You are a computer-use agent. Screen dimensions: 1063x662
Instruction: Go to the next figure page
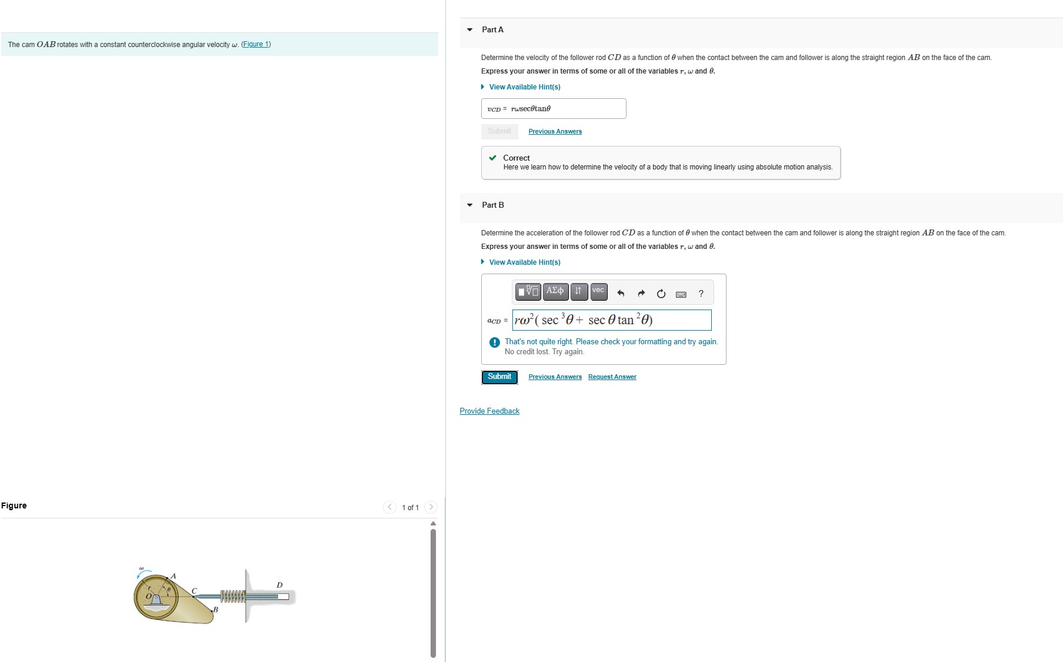[431, 506]
